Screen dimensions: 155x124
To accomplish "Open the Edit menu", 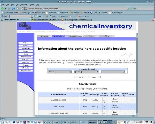I will [x=7, y=5].
